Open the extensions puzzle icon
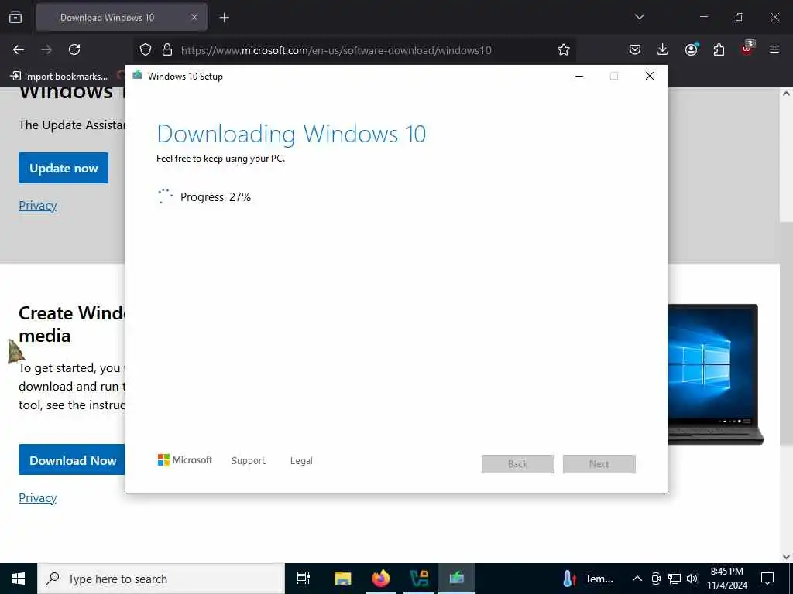 point(719,49)
